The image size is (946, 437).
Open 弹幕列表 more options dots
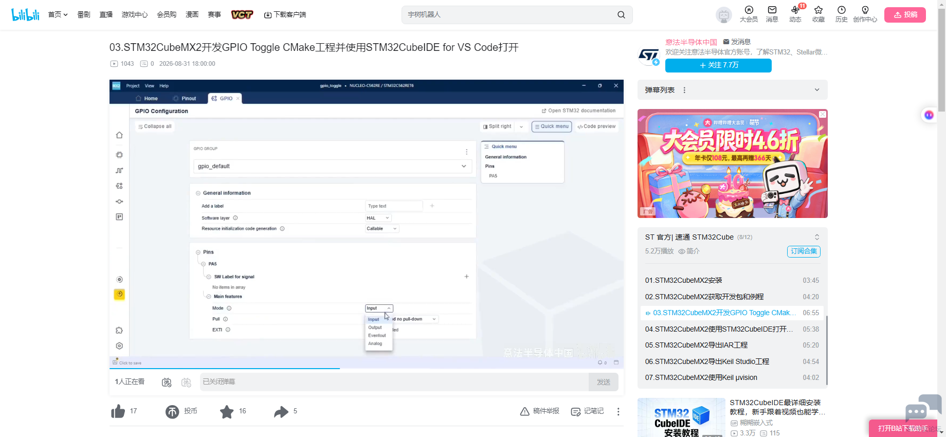point(684,90)
